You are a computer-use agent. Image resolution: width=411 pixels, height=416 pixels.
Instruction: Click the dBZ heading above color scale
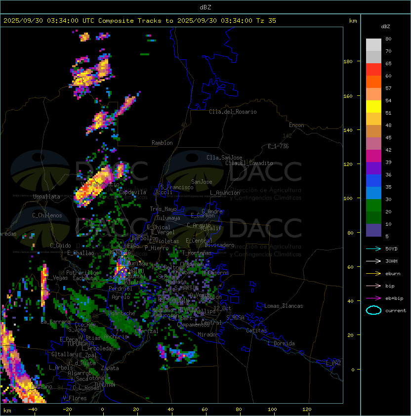pos(385,27)
